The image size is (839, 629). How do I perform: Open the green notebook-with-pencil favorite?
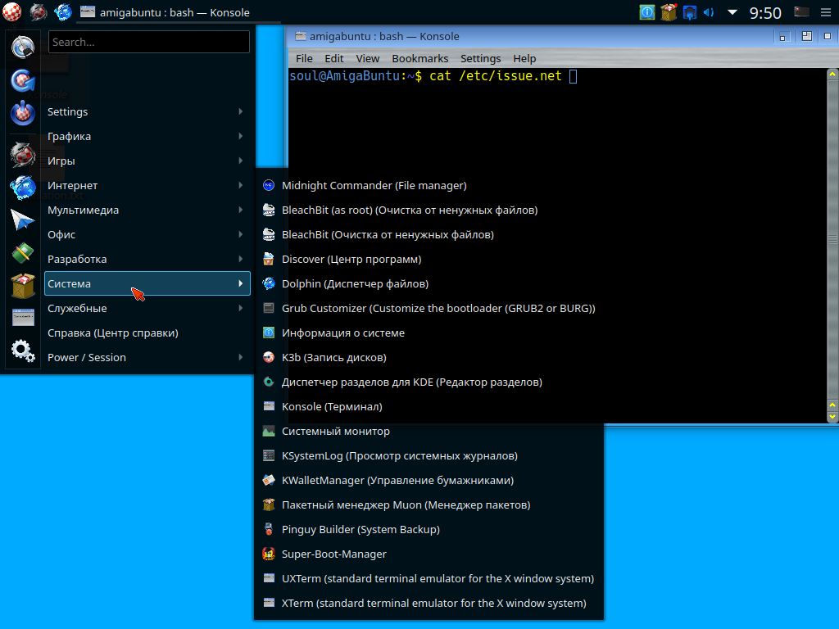(x=22, y=253)
